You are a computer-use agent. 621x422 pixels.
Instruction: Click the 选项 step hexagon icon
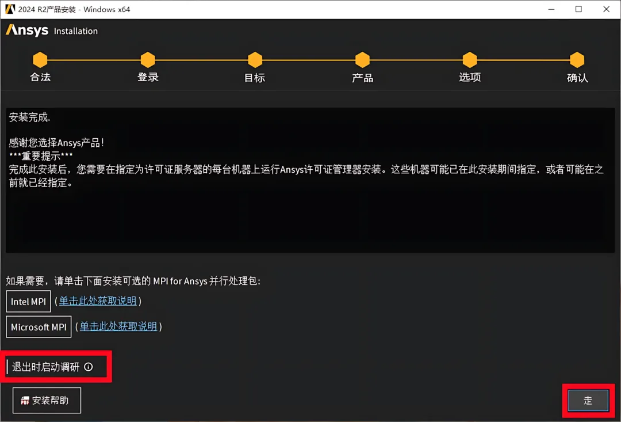[x=470, y=60]
